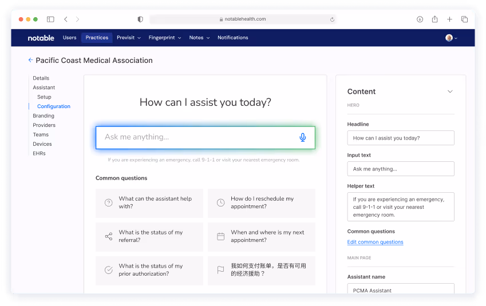
Task: Click the notablehealth.com address bar
Action: [242, 19]
